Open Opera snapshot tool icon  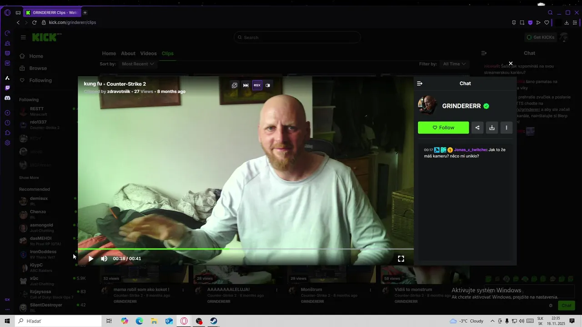tap(522, 22)
